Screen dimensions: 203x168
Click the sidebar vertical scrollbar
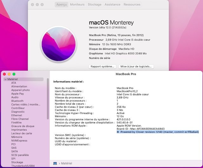[48, 99]
